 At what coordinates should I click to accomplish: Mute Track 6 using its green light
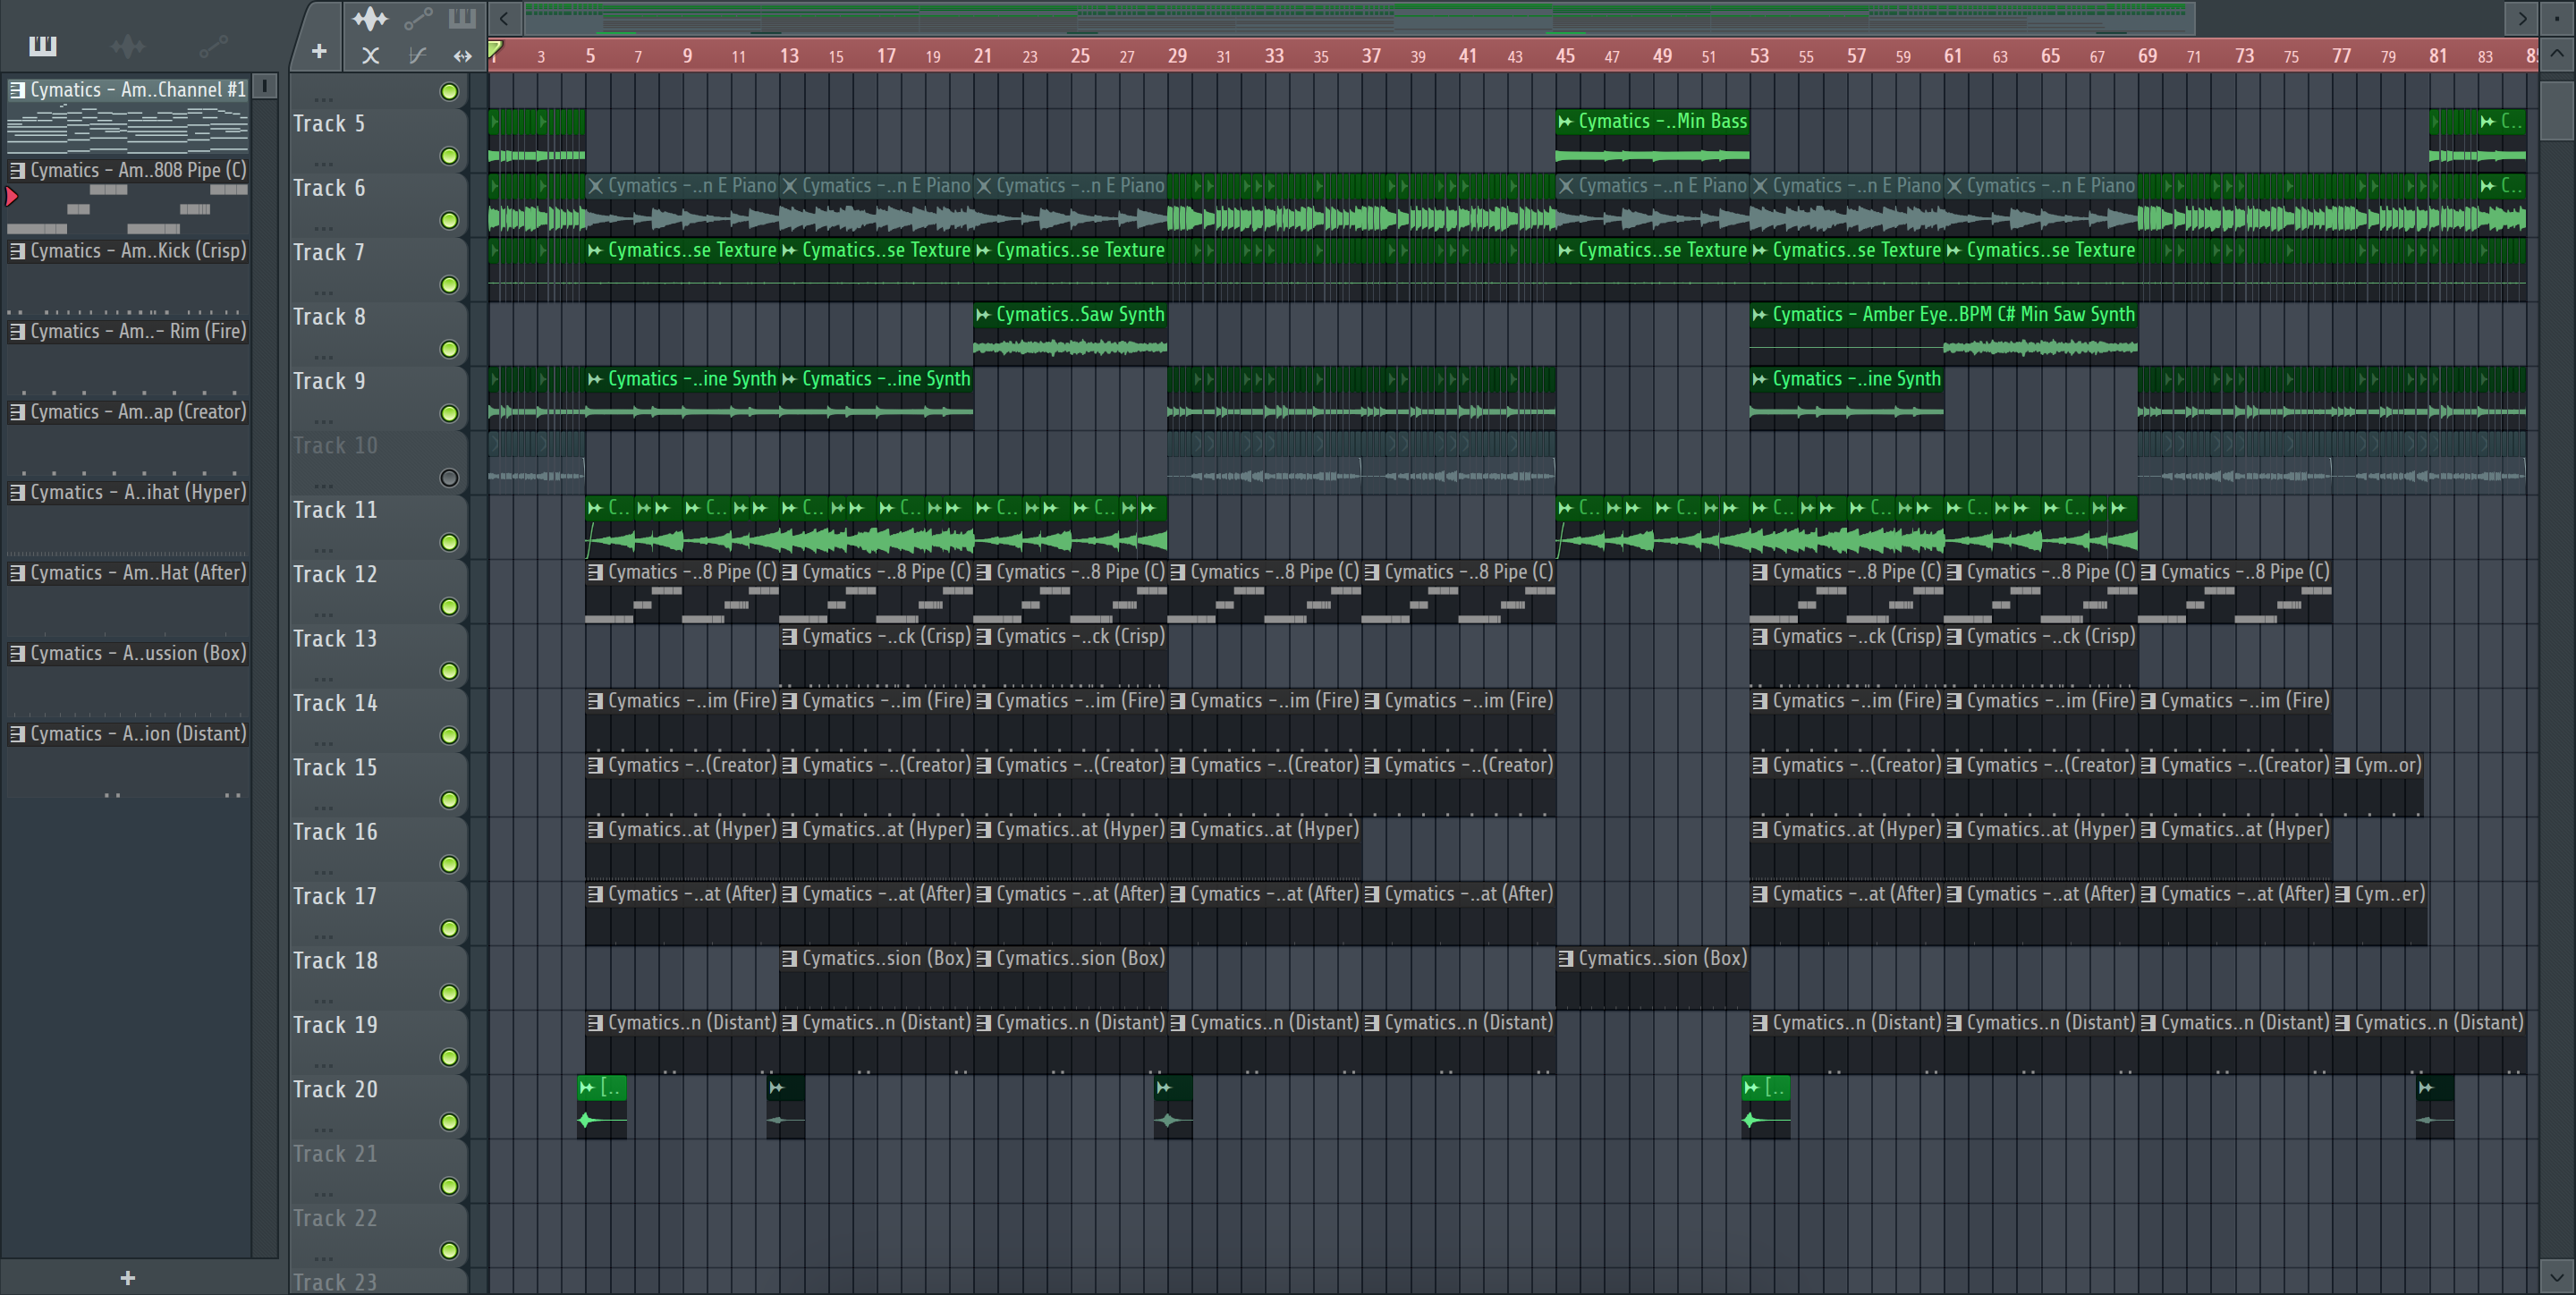[450, 220]
